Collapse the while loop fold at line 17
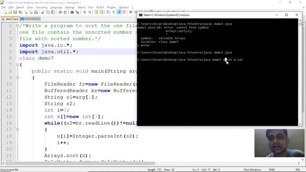306x172 pixels. (x=18, y=129)
